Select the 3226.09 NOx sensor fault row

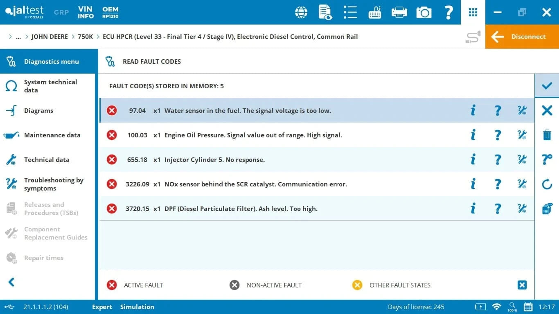pyautogui.click(x=256, y=184)
